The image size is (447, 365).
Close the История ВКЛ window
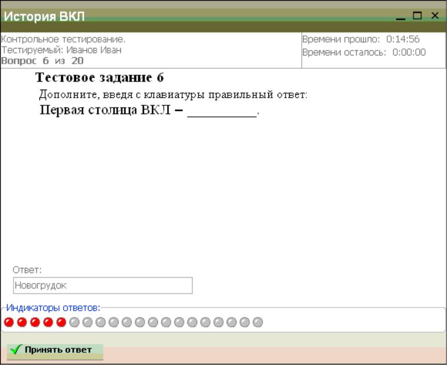435,16
